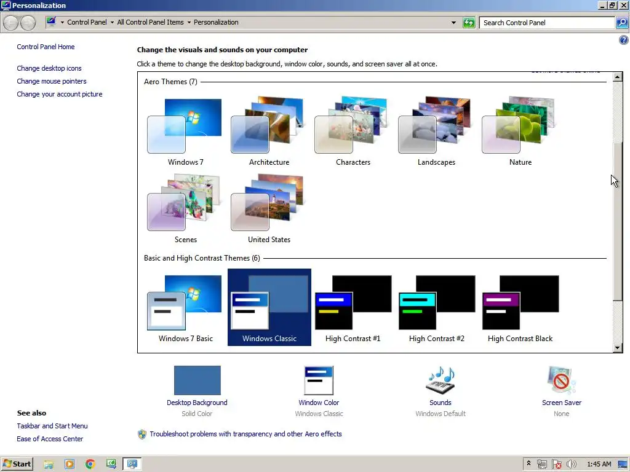Select the United States theme

269,209
